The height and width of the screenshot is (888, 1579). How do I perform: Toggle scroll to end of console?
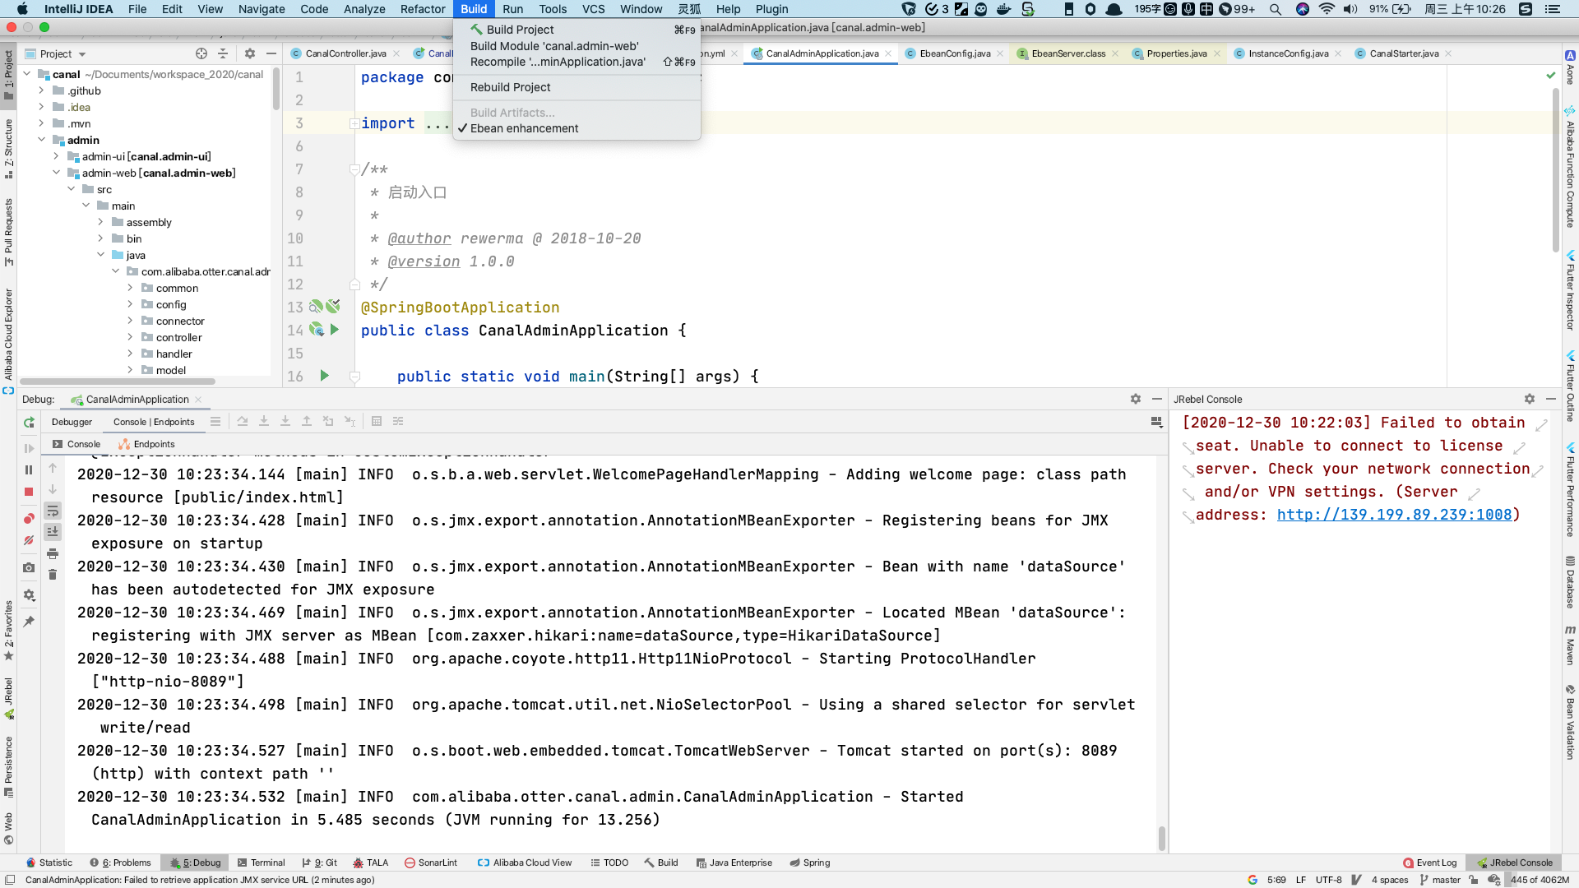point(53,532)
